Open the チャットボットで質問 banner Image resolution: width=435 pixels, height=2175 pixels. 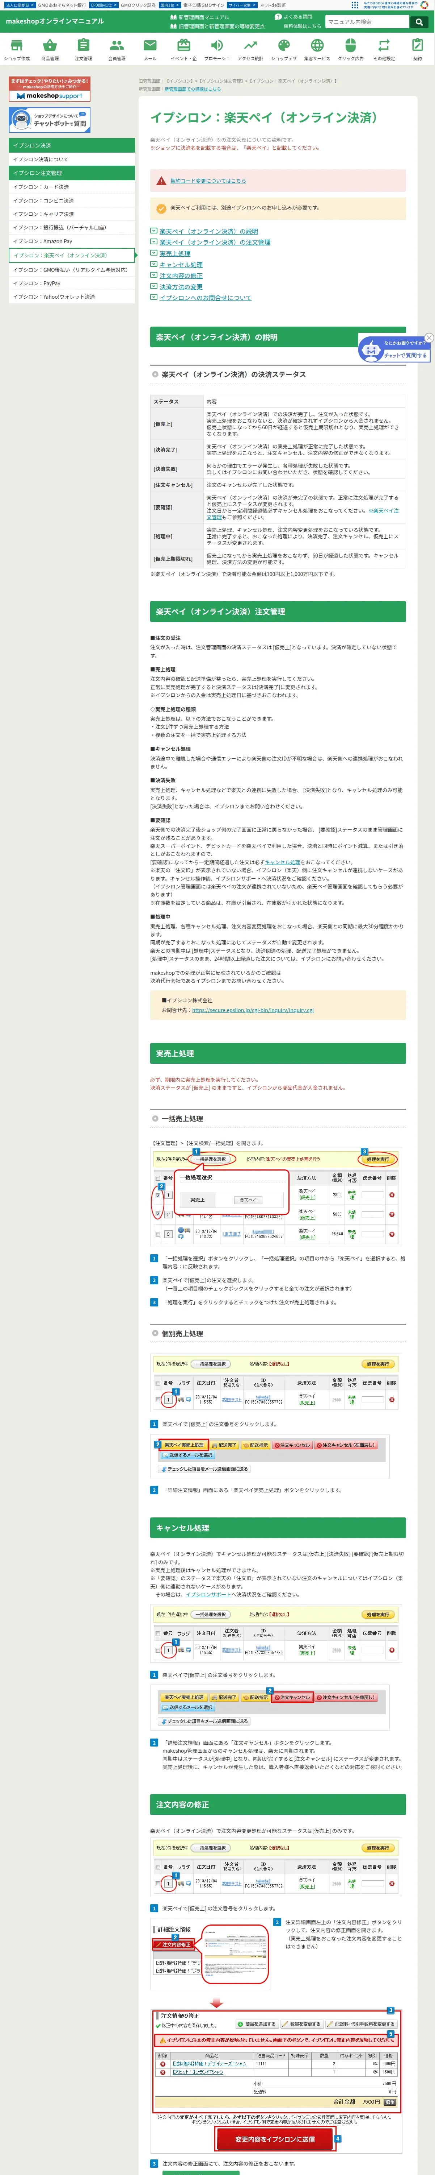click(x=49, y=120)
